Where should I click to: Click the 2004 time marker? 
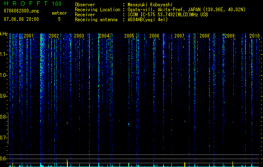tap(104, 35)
